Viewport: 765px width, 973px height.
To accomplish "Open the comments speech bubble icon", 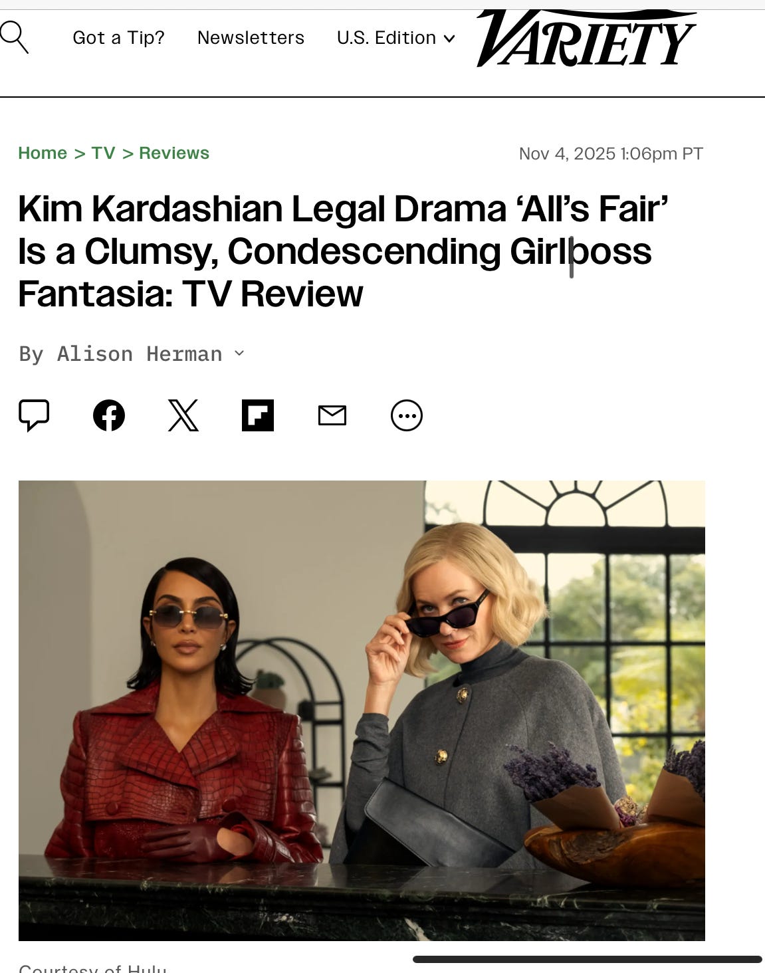I will click(x=34, y=415).
